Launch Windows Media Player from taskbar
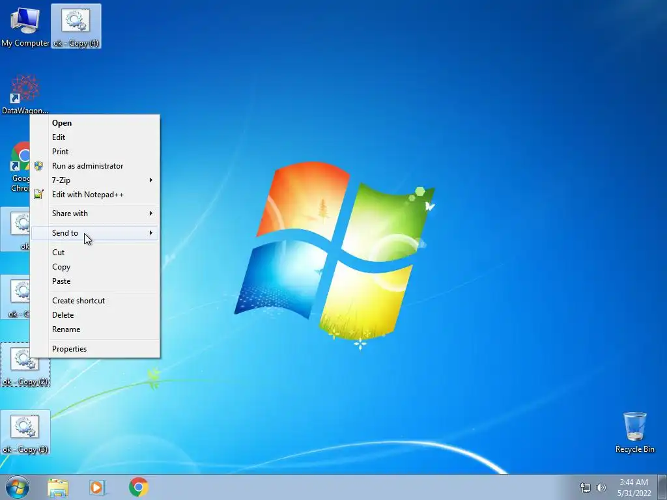The height and width of the screenshot is (500, 667). 97,487
